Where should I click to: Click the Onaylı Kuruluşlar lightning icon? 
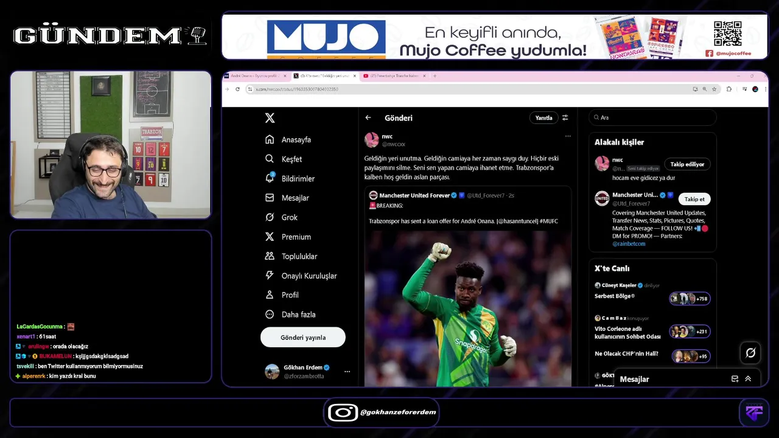click(270, 276)
